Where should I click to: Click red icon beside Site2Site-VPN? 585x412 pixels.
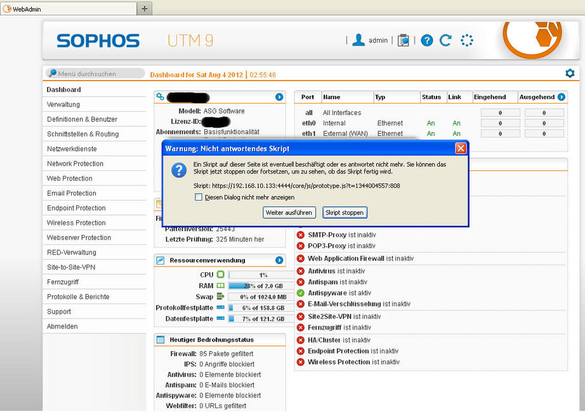point(300,317)
